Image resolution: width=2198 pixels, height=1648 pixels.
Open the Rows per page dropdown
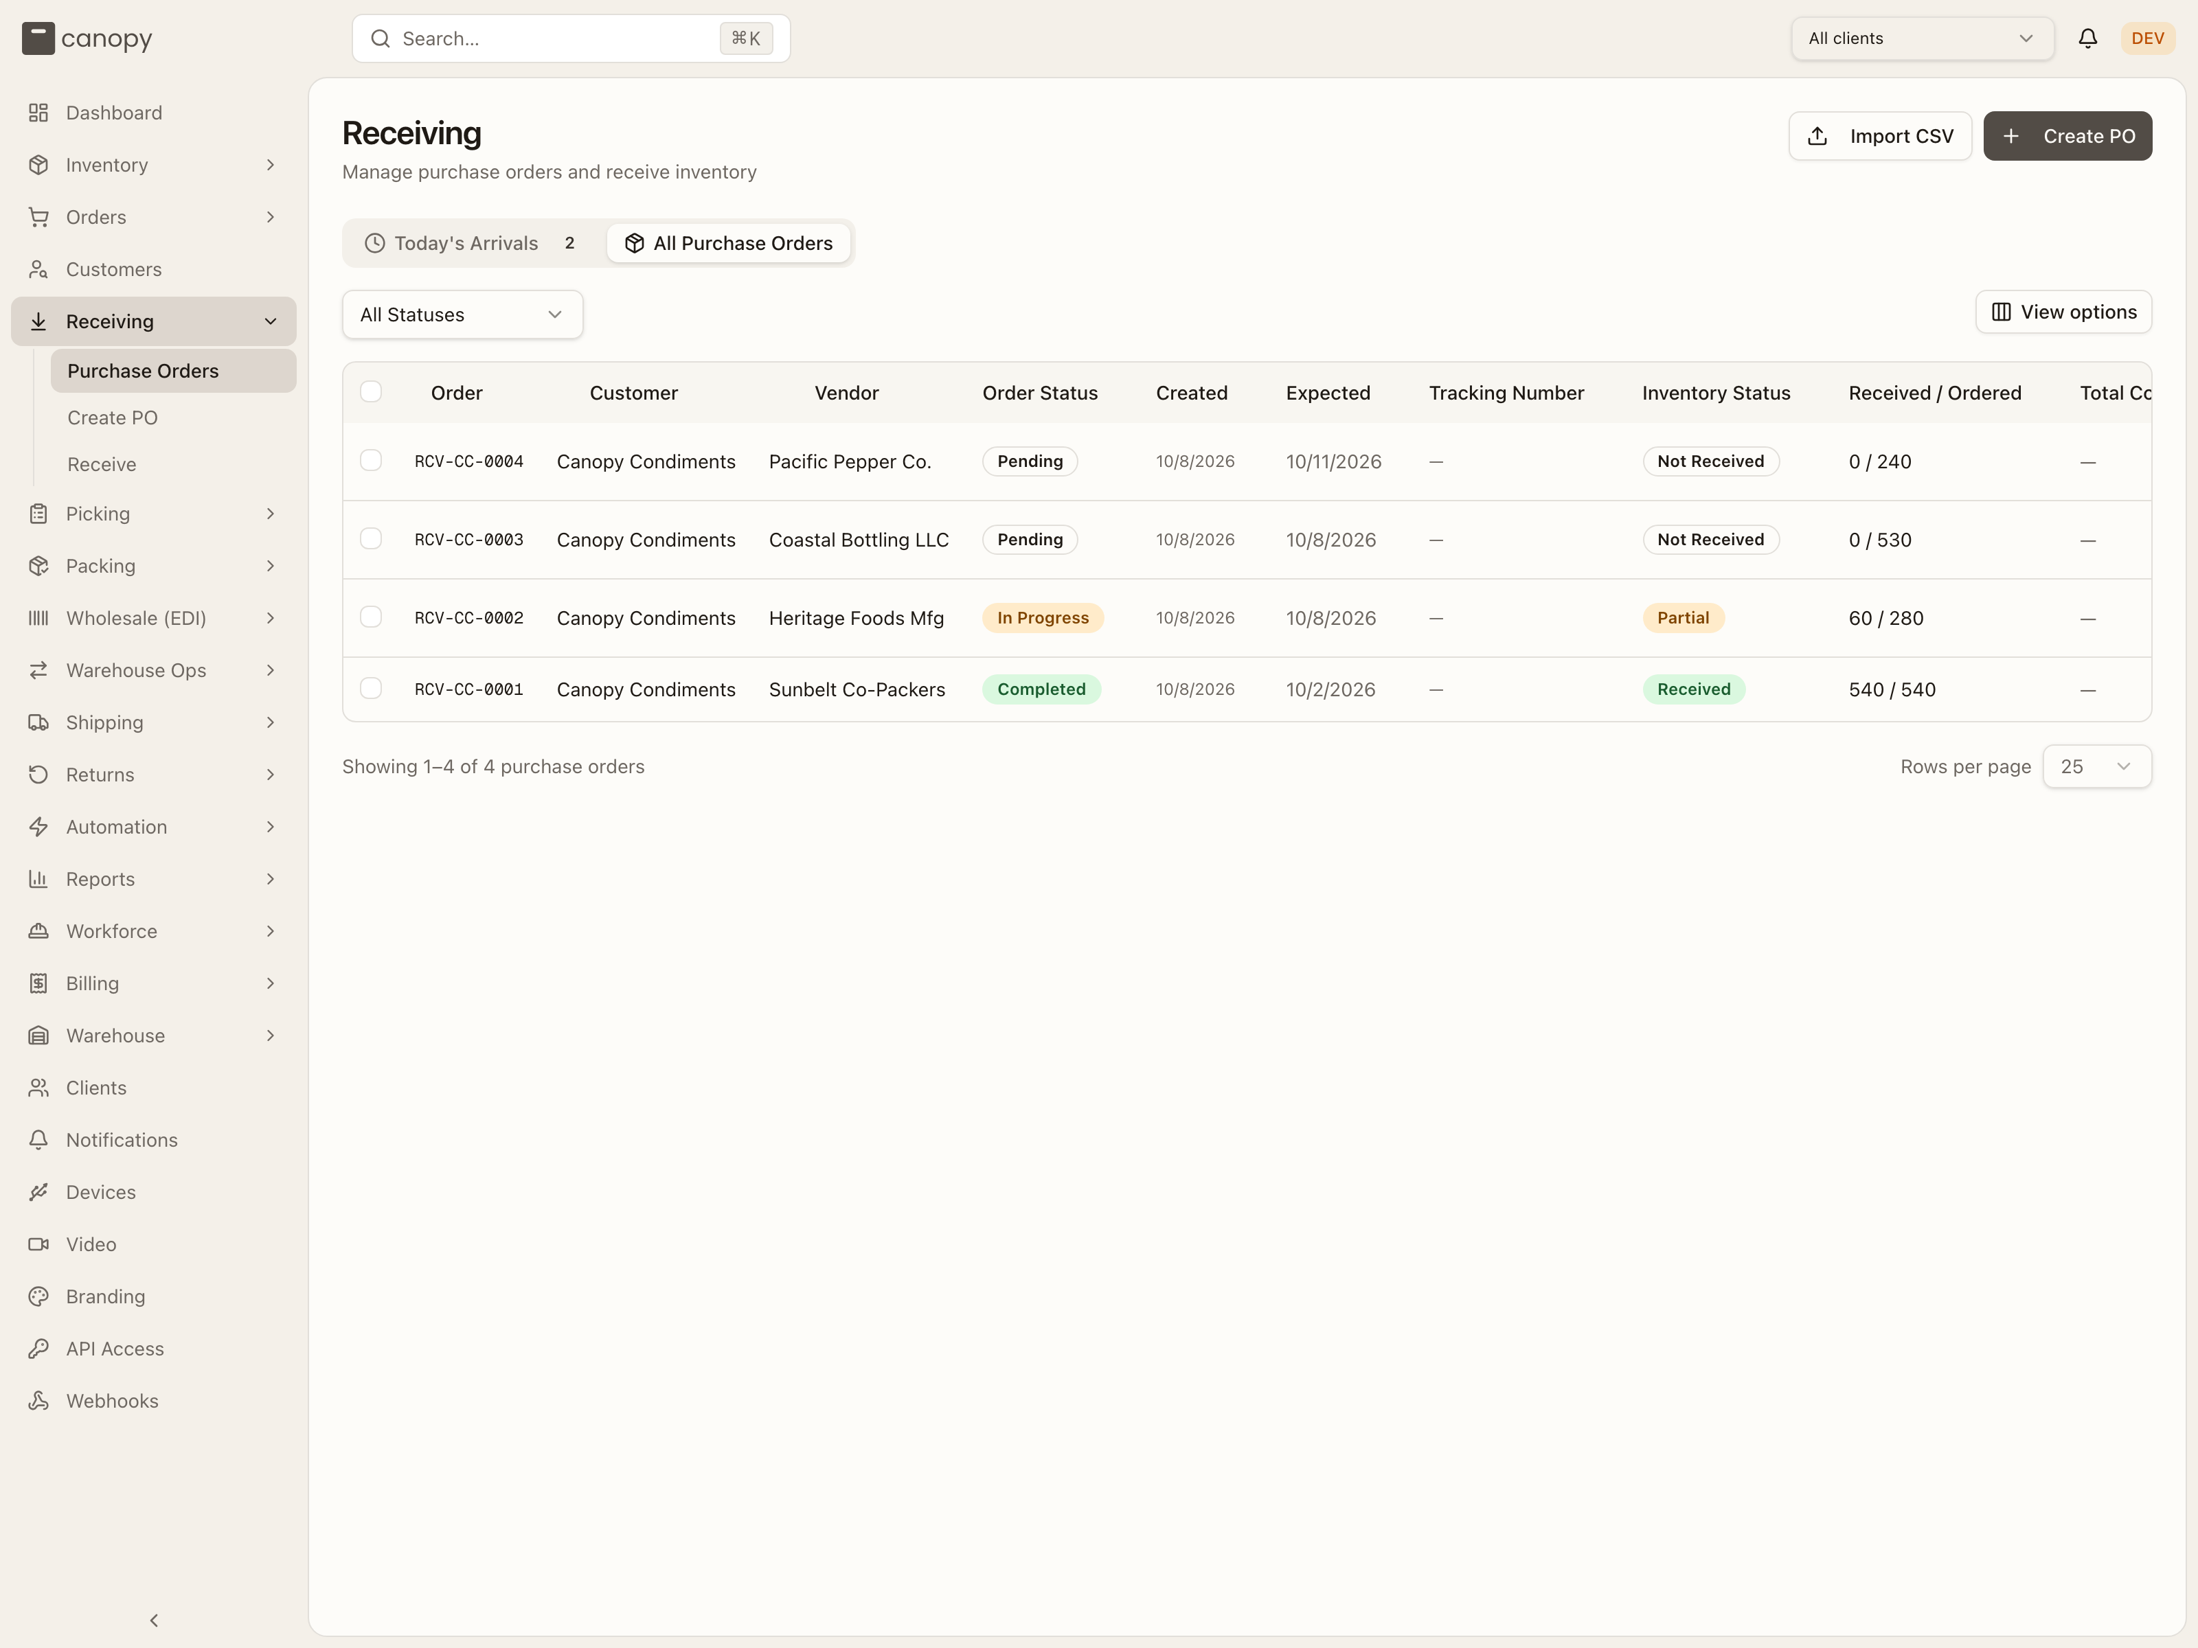pyautogui.click(x=2096, y=767)
